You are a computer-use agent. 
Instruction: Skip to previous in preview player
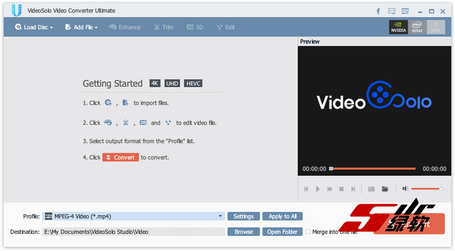[x=306, y=189]
